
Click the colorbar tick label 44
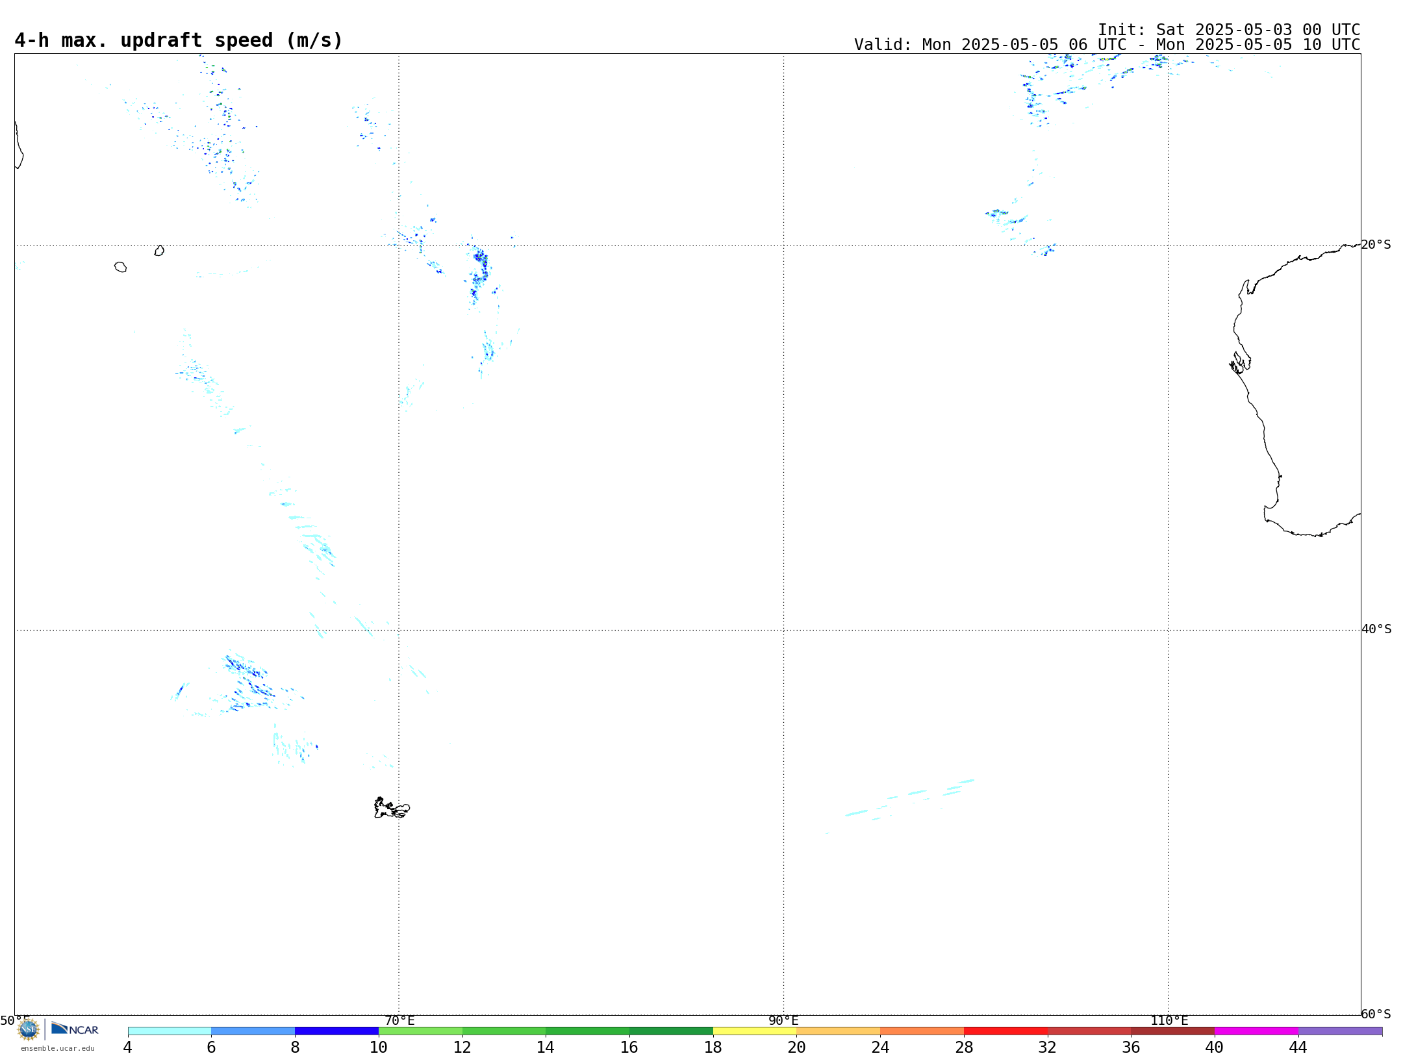tap(1298, 1048)
